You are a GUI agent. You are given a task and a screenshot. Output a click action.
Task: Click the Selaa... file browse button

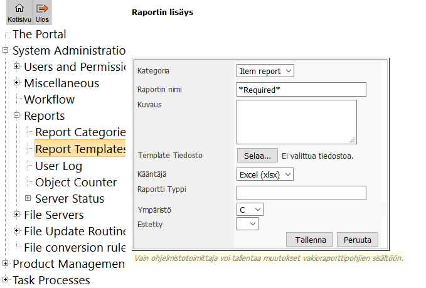[x=257, y=155]
